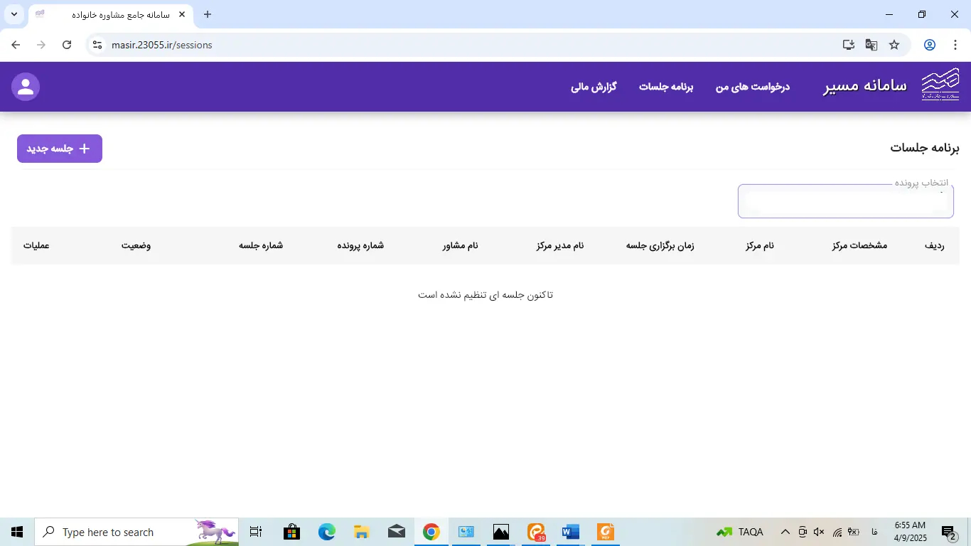Open the clock showing 6:55 AM
The image size is (971, 546).
[911, 532]
